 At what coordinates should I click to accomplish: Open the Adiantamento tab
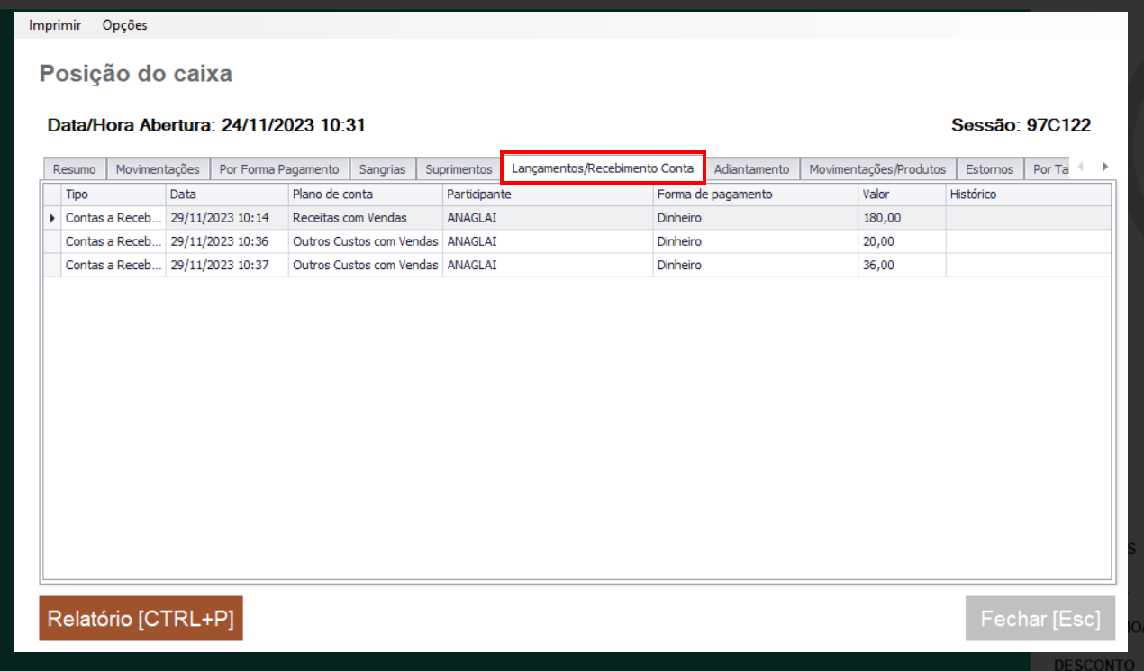pyautogui.click(x=751, y=169)
